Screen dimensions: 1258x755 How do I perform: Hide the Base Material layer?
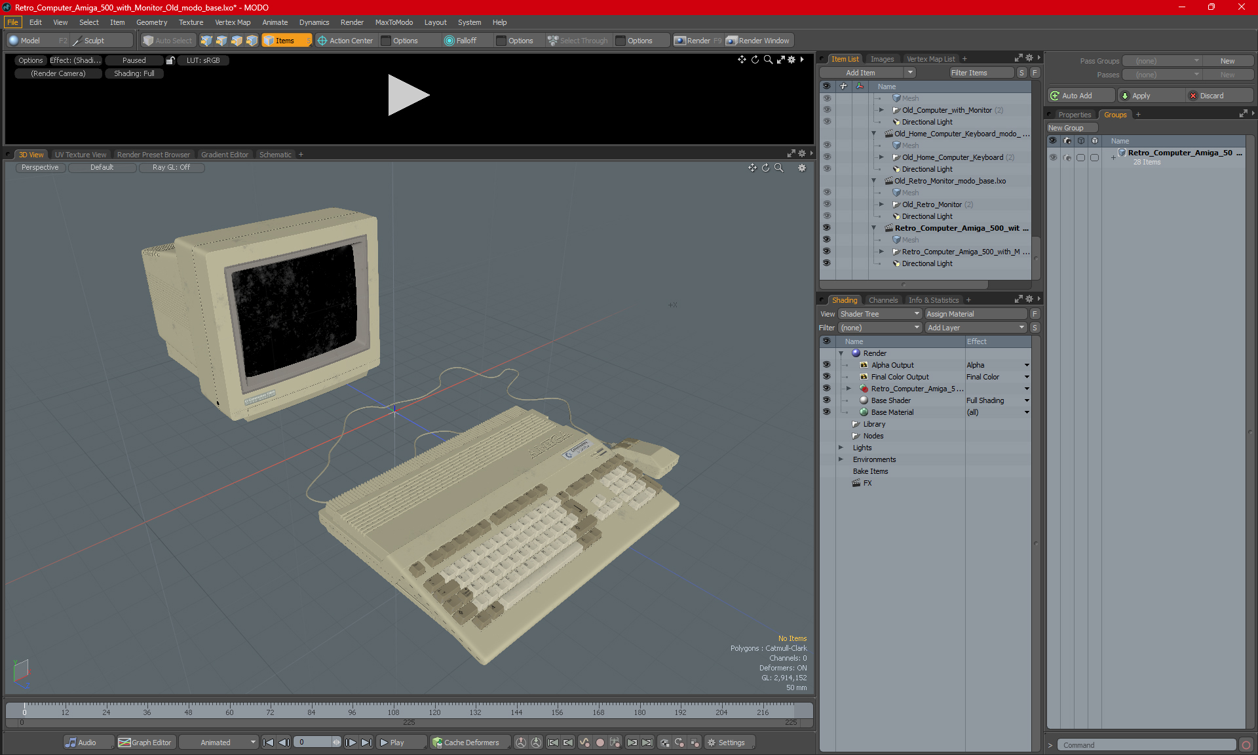pos(826,412)
